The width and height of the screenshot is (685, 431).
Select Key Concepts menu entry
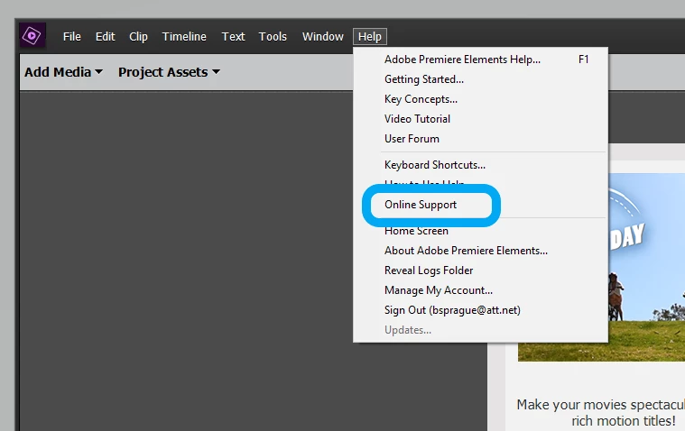[480, 99]
